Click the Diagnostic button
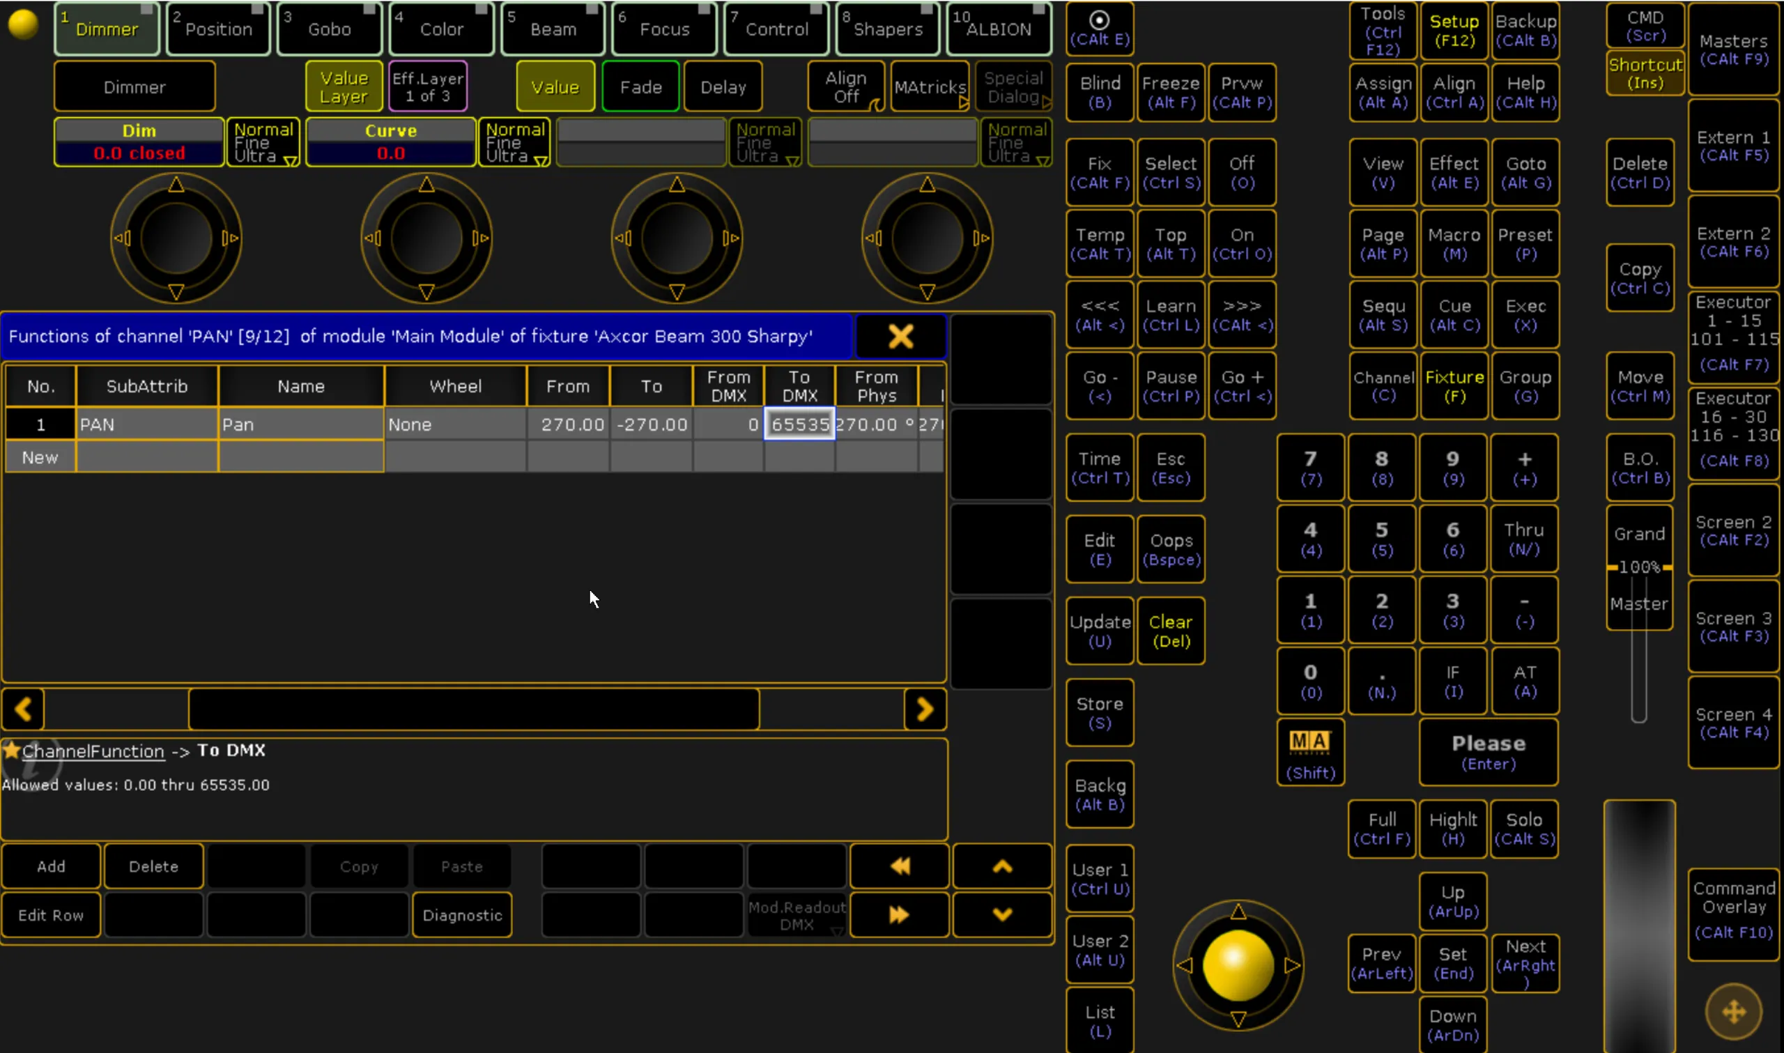Screen dimensions: 1784x1053 (462, 914)
